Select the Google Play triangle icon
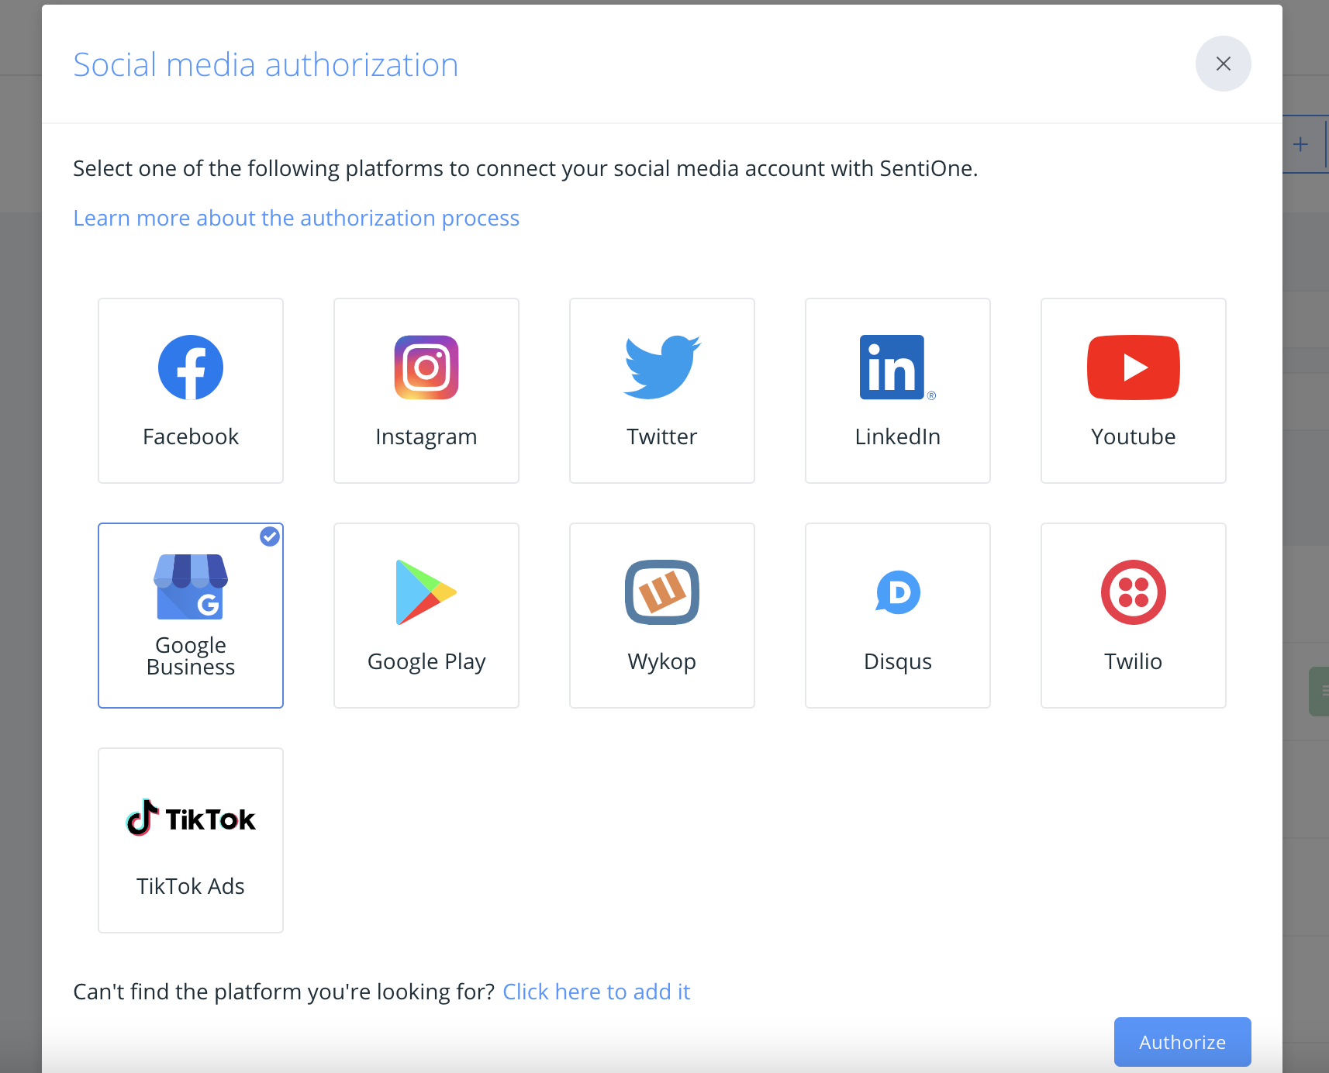Viewport: 1329px width, 1073px height. tap(426, 592)
